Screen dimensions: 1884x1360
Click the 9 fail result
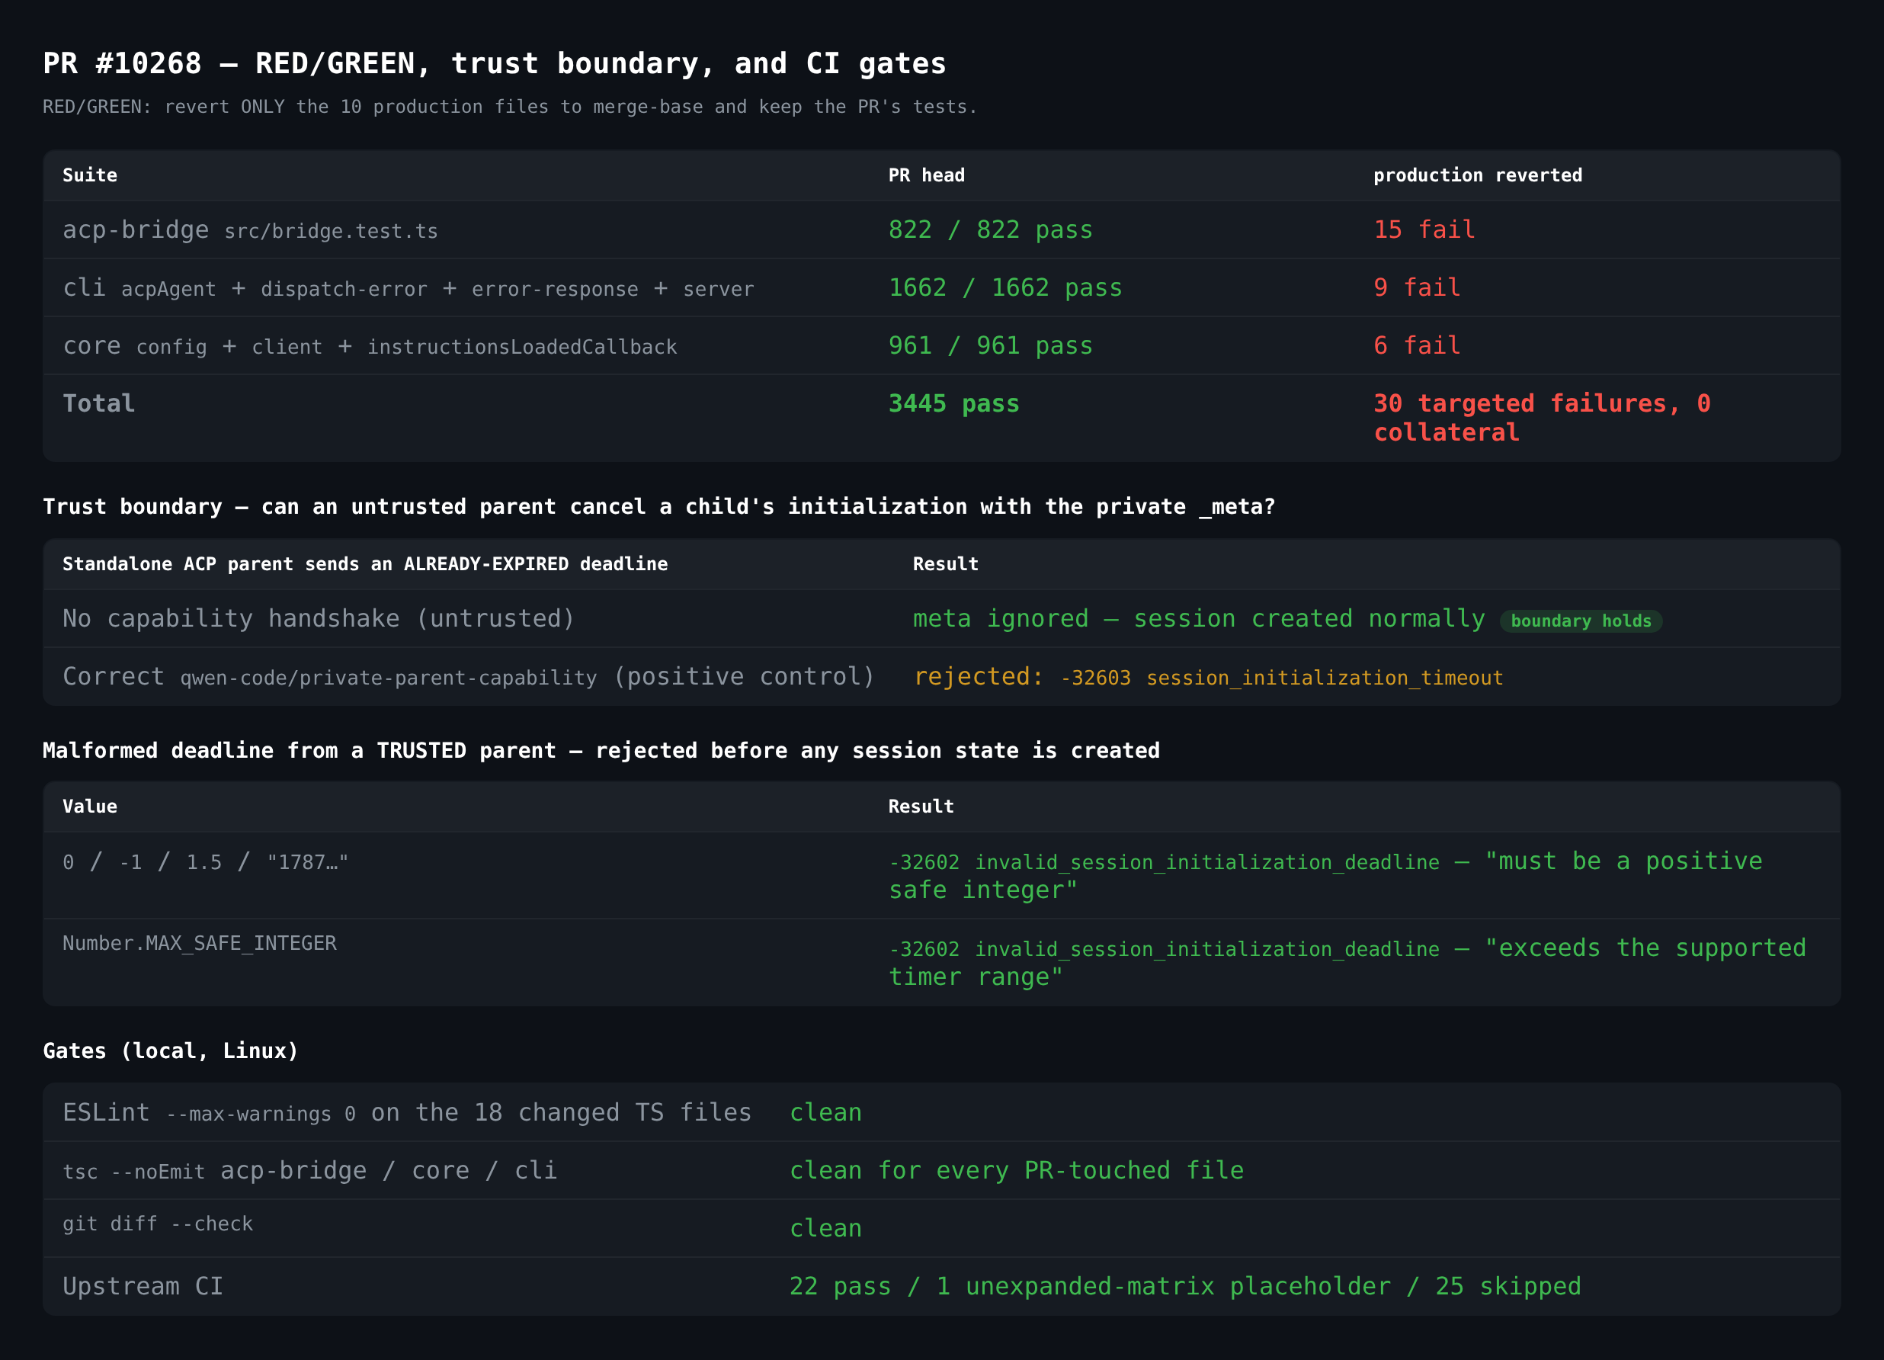1416,288
